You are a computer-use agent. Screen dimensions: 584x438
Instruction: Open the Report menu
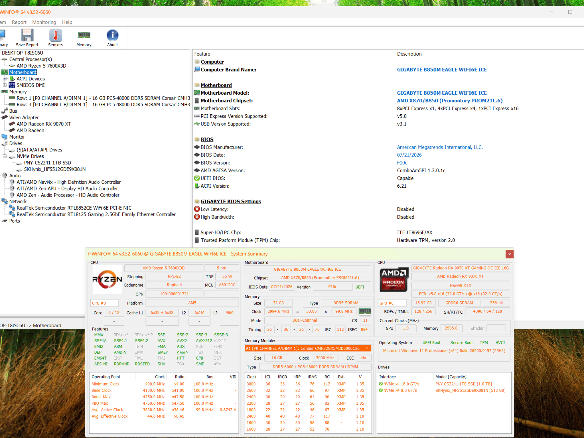(x=19, y=22)
